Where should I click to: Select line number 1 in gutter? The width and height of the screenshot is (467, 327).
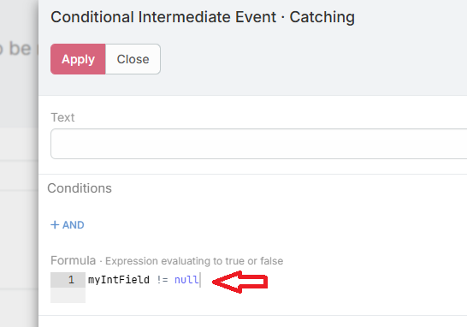tap(71, 280)
